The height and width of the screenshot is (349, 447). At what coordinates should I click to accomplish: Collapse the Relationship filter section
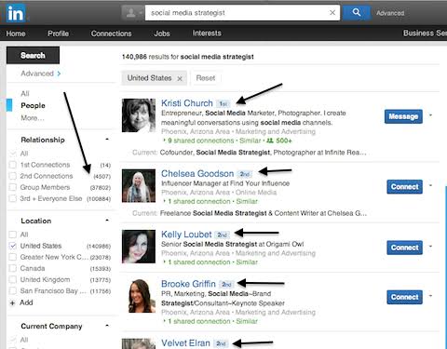click(107, 140)
